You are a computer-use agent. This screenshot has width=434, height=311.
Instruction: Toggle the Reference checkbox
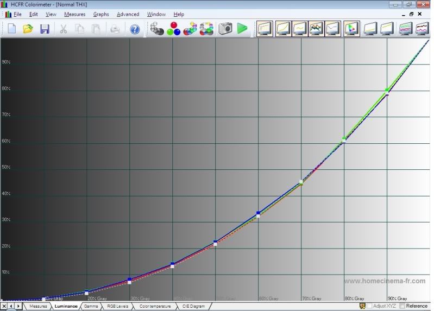point(402,306)
